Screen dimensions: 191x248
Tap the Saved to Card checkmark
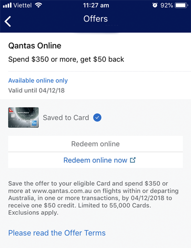point(97,118)
